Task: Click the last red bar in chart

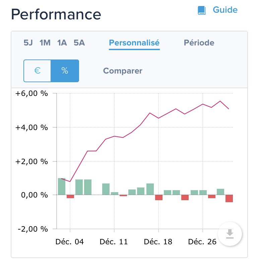Action: (x=229, y=199)
